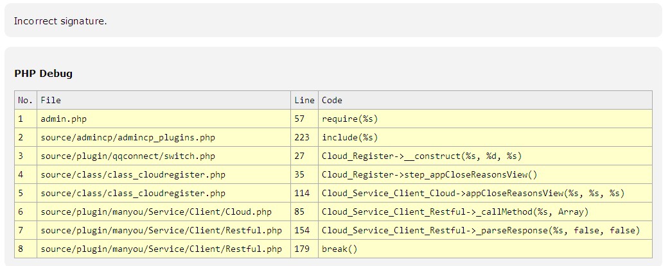
Task: Select the include(%s) code cell
Action: click(349, 137)
